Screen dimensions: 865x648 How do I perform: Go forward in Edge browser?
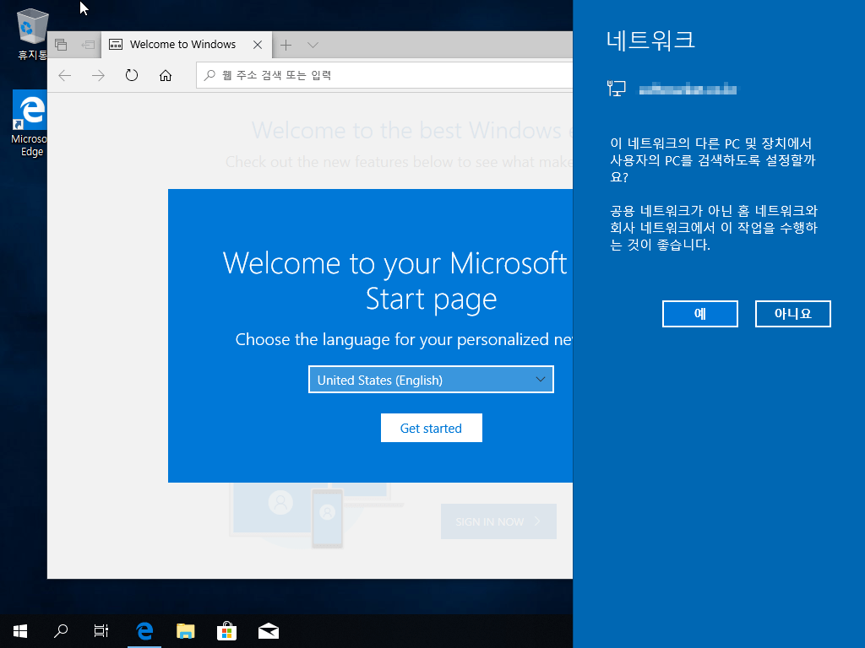coord(98,75)
